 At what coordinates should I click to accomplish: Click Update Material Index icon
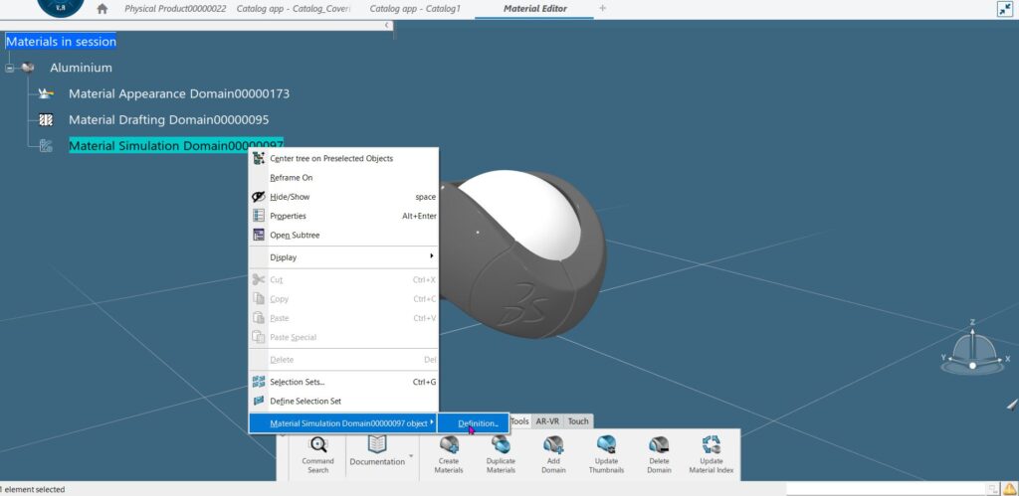click(x=712, y=446)
